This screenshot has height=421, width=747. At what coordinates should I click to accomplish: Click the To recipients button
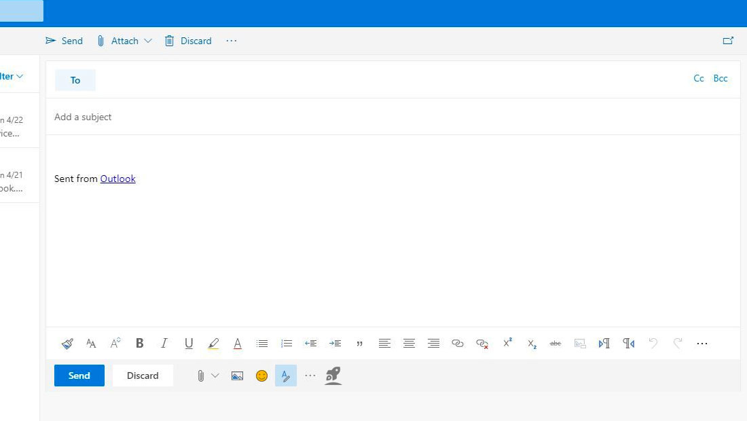[75, 80]
